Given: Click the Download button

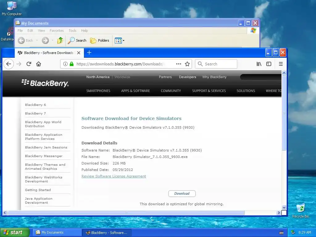Looking at the screenshot, I should pos(182,193).
